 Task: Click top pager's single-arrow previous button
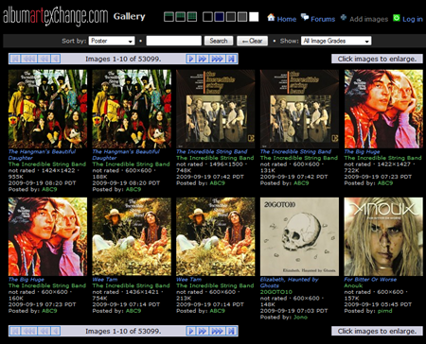(55, 59)
